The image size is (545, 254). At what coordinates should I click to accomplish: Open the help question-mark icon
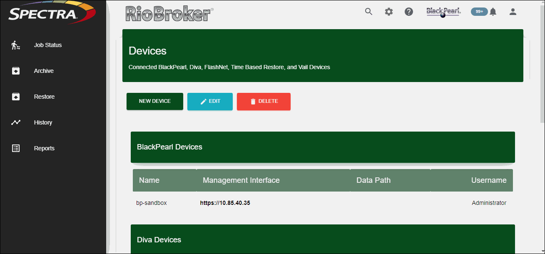[x=409, y=12]
